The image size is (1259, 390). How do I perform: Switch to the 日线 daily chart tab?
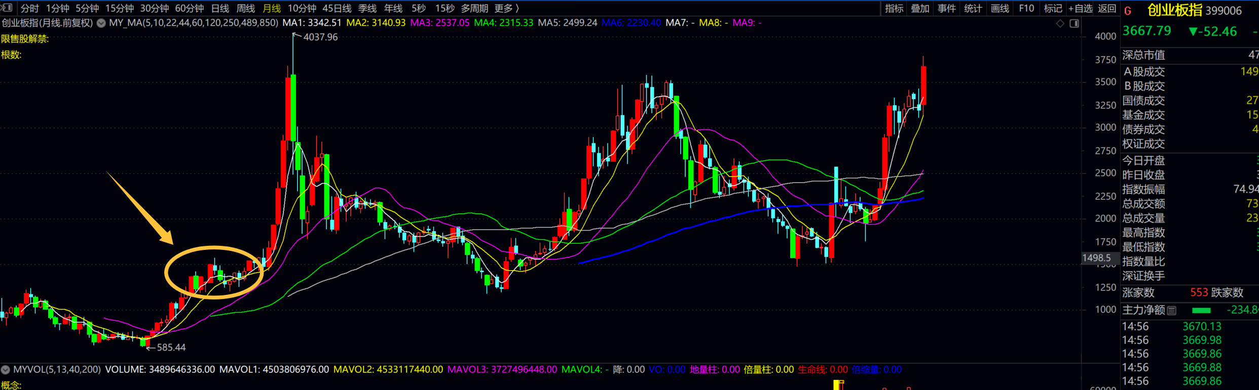(220, 8)
